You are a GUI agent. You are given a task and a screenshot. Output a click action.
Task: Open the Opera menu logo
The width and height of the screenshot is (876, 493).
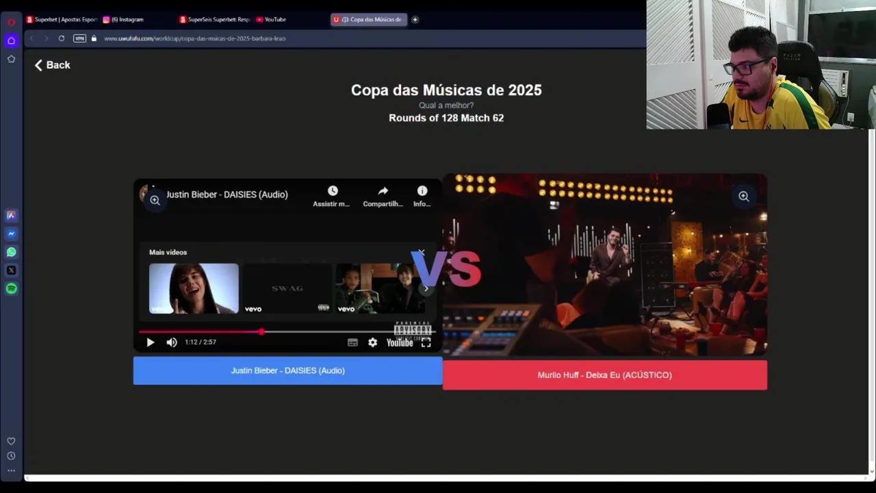11,23
